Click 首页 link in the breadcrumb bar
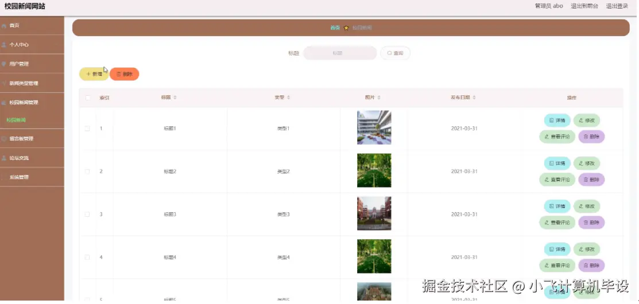Viewport: 639px width, 304px height. pos(335,28)
